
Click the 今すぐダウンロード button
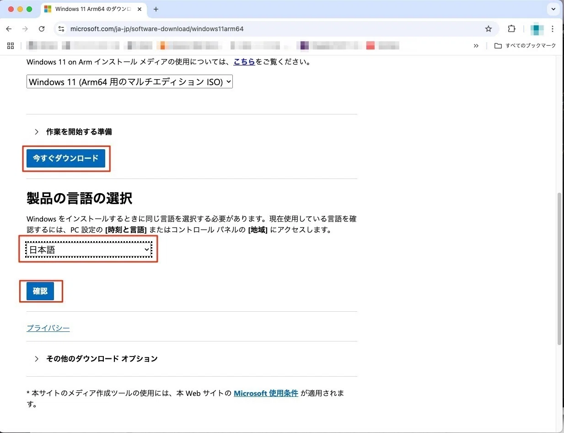pos(66,158)
